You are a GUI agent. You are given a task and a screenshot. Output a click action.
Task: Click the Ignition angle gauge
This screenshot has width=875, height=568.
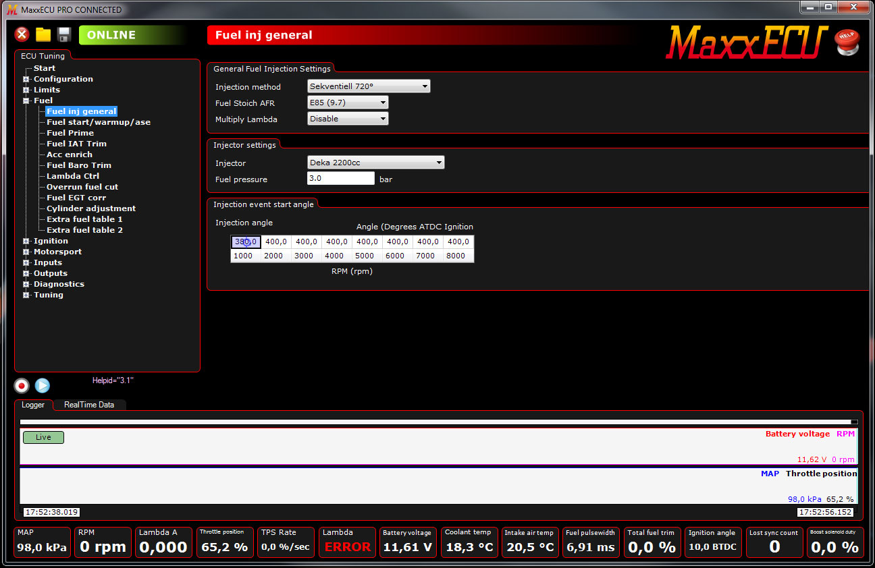(x=713, y=542)
